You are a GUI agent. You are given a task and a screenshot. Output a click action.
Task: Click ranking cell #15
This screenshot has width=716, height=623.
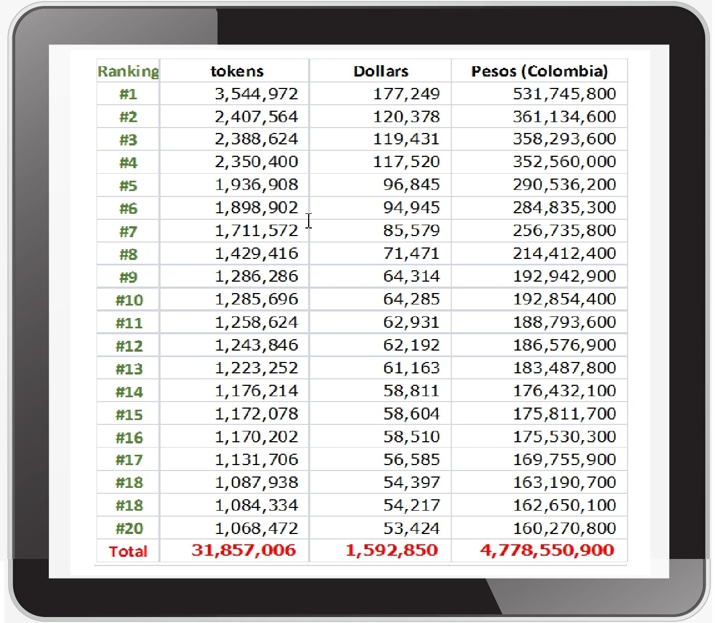[x=129, y=414]
